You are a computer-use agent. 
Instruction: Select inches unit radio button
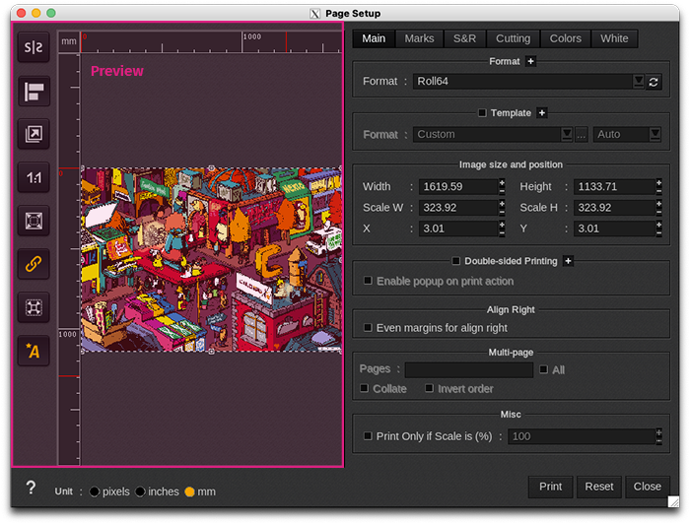(x=140, y=491)
